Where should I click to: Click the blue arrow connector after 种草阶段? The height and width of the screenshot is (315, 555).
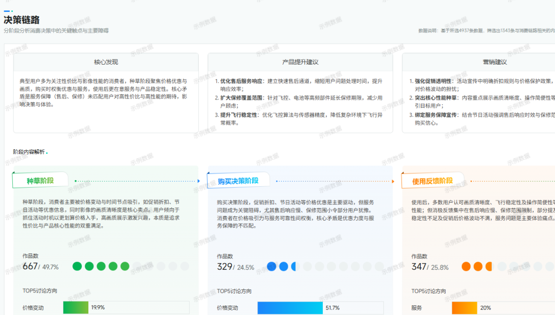(198, 181)
